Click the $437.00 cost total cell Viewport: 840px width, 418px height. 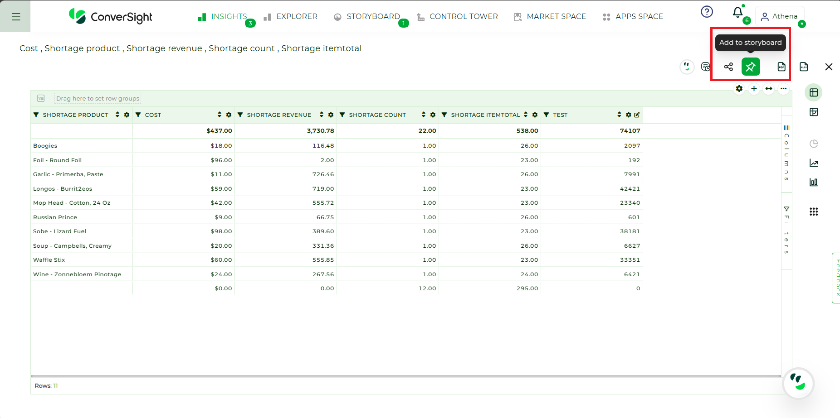pos(184,130)
